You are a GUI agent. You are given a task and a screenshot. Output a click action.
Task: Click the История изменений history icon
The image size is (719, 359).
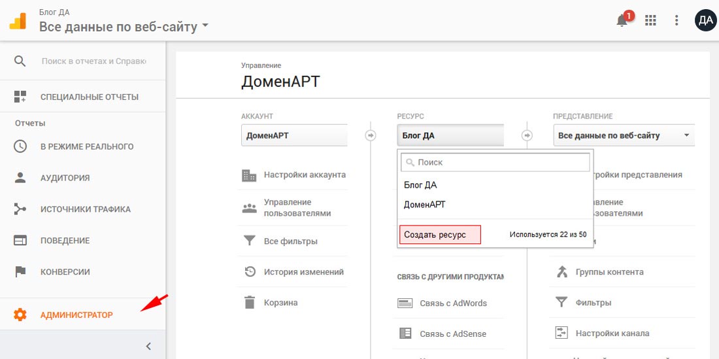249,271
